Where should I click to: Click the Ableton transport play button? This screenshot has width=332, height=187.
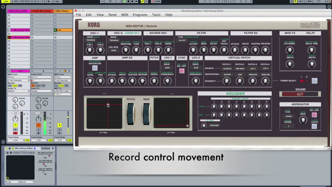click(x=125, y=1)
